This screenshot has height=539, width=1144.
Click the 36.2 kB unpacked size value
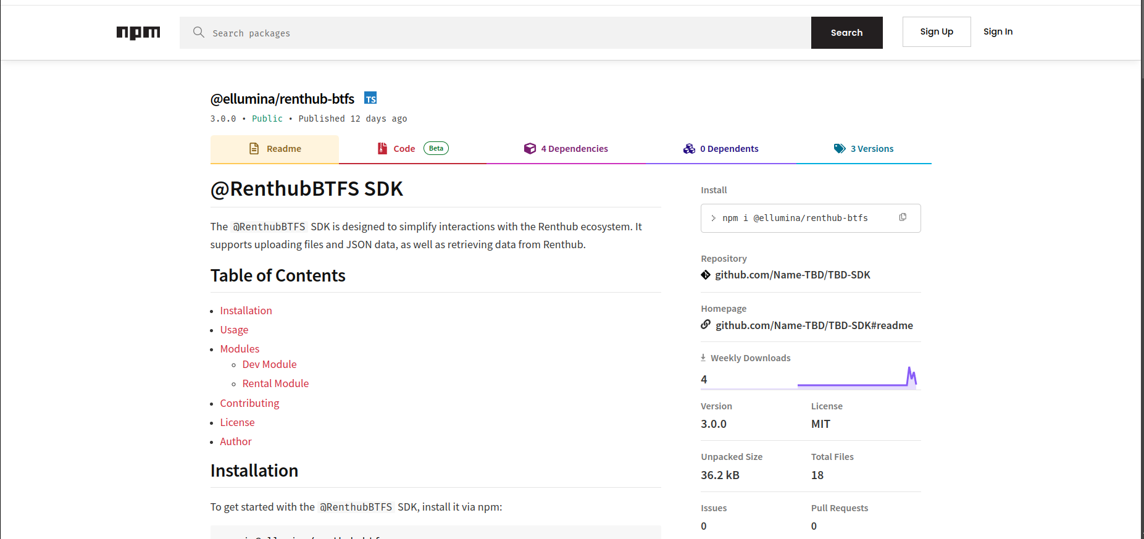(x=720, y=475)
